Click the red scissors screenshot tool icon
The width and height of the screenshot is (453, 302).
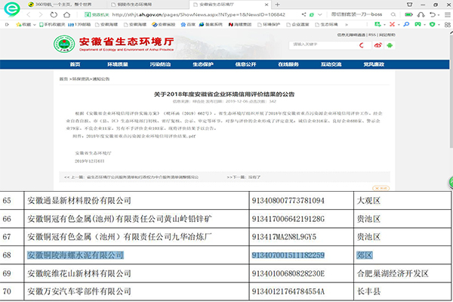(392, 24)
